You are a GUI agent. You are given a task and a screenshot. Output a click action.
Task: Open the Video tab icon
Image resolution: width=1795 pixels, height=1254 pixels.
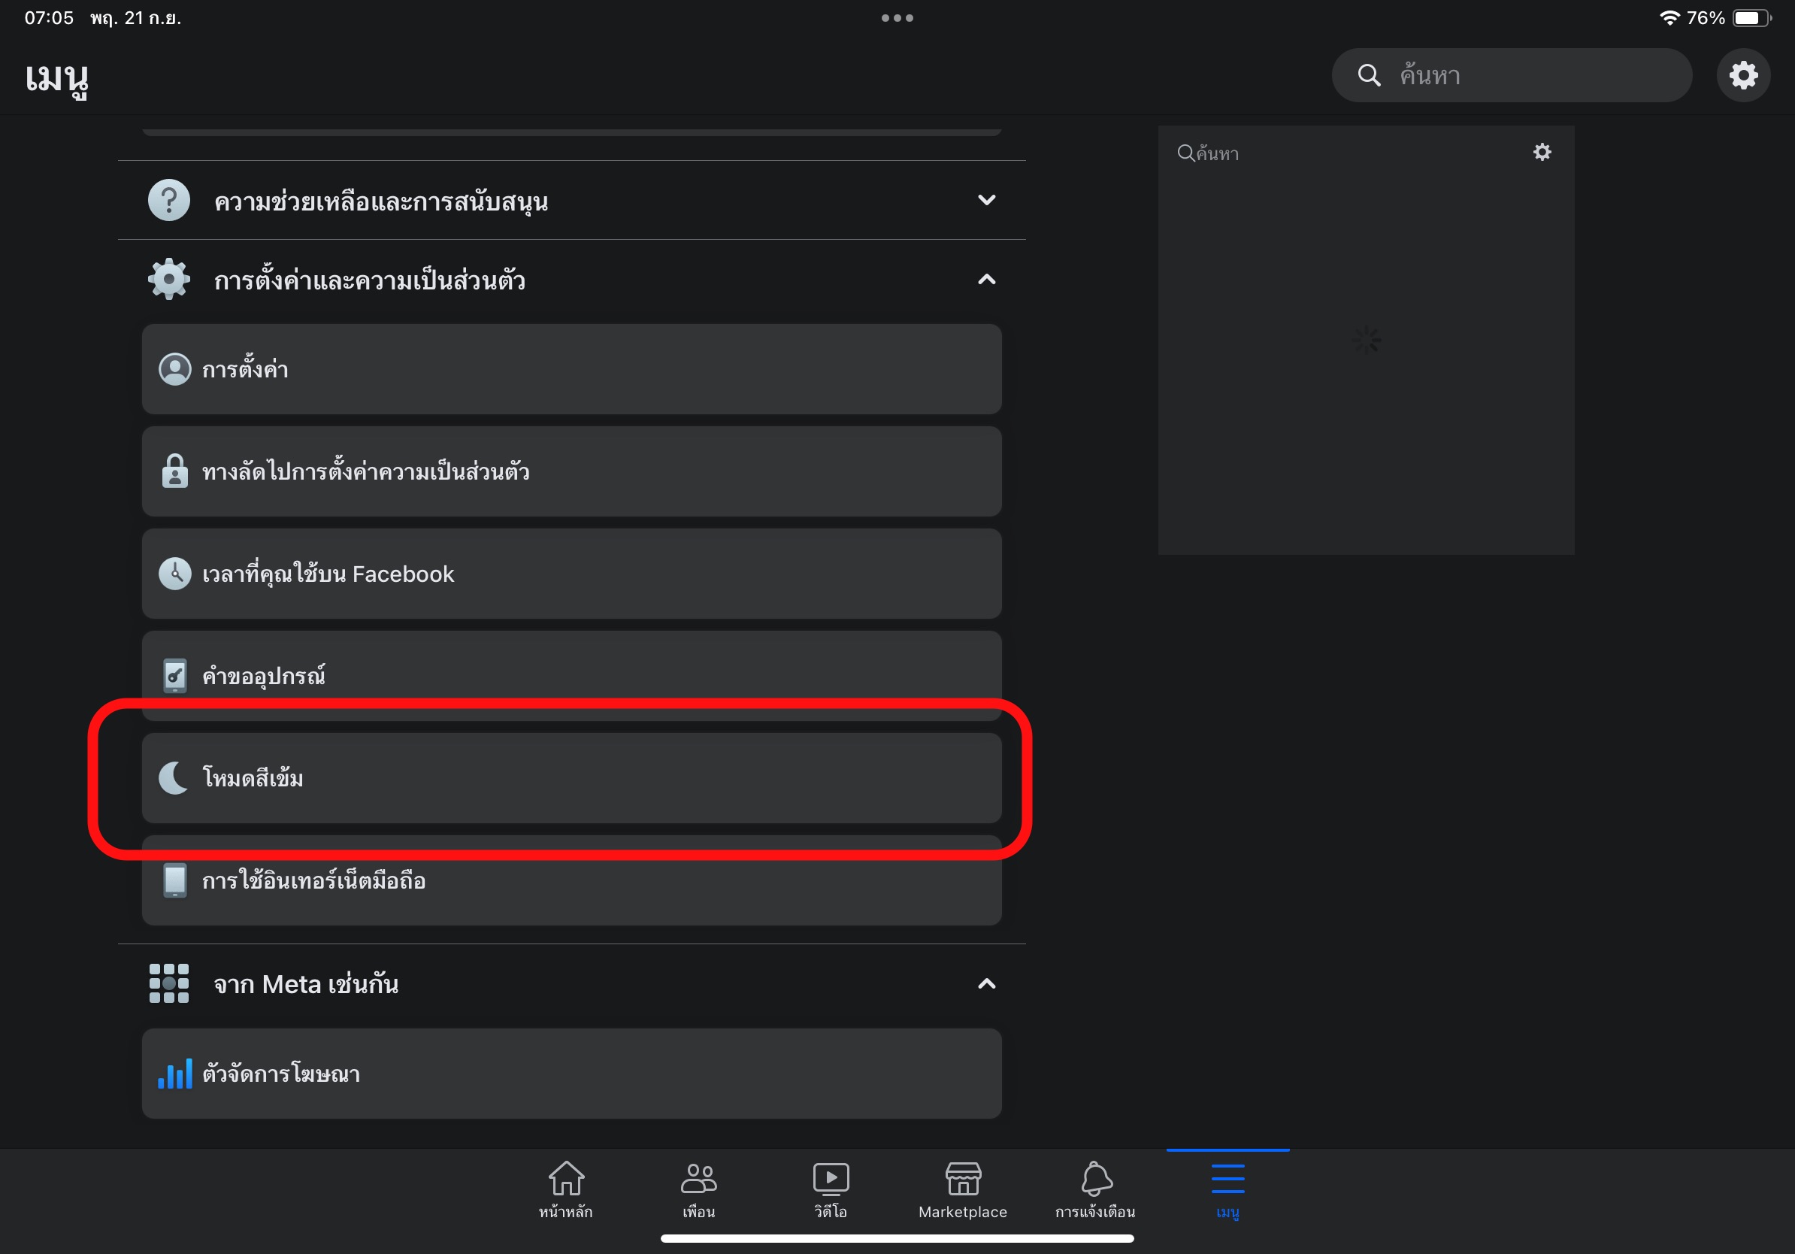(831, 1178)
